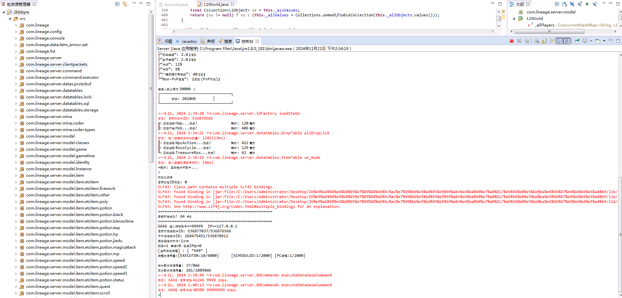Open the new console dropdown arrow

604,41
